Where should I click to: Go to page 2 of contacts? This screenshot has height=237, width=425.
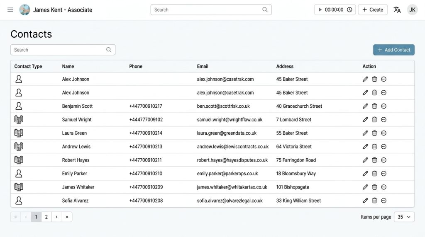(46, 217)
